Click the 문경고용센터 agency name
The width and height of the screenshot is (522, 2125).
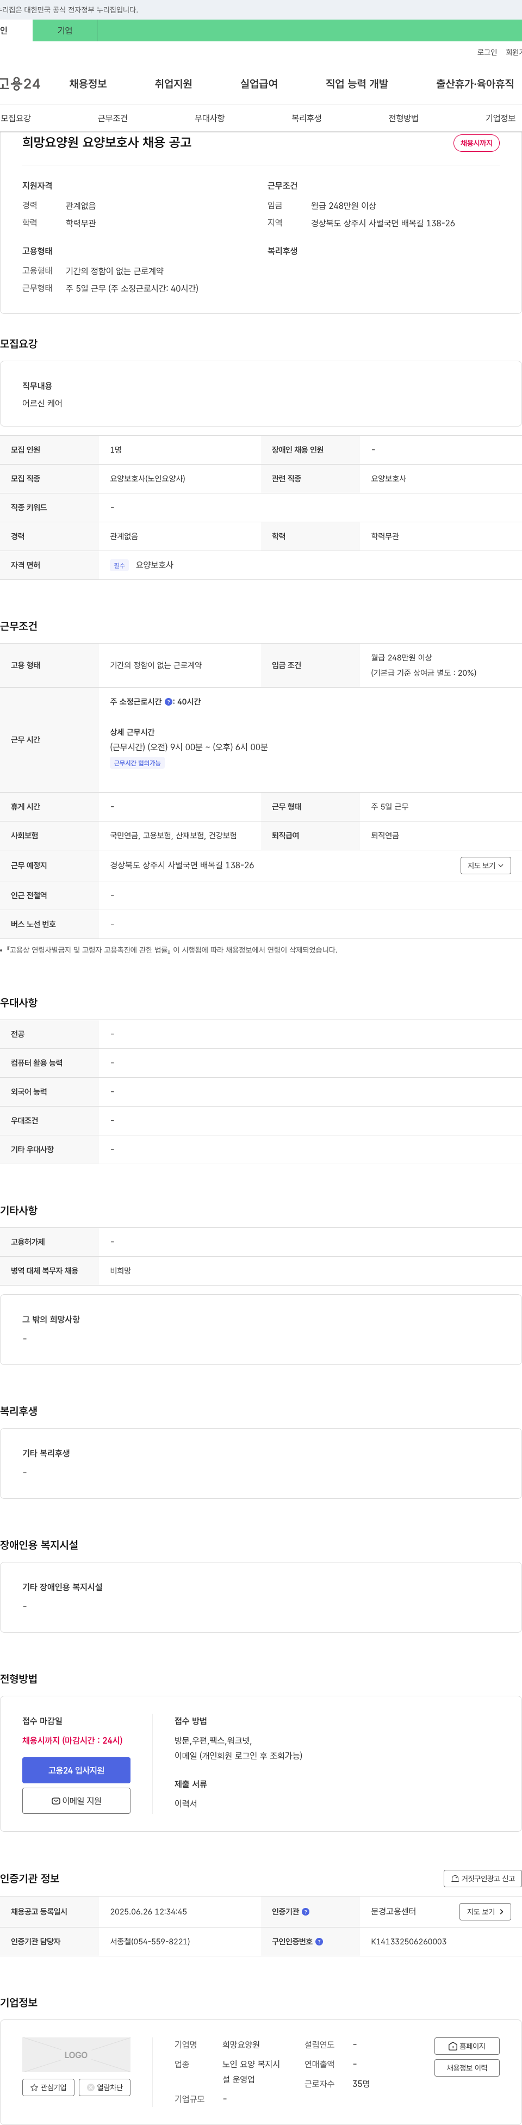point(393,1911)
